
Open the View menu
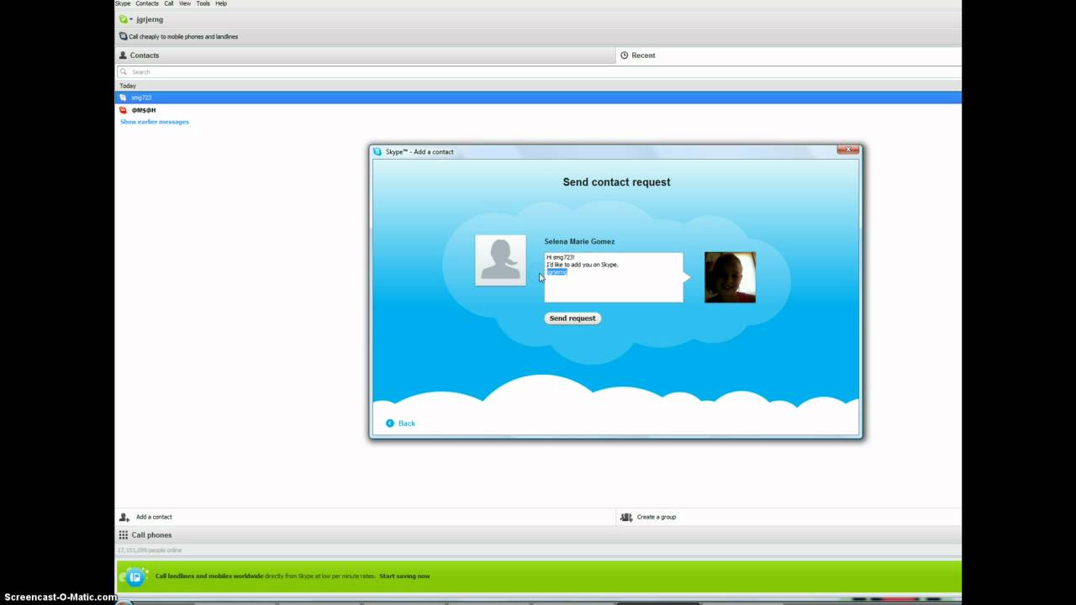(185, 3)
